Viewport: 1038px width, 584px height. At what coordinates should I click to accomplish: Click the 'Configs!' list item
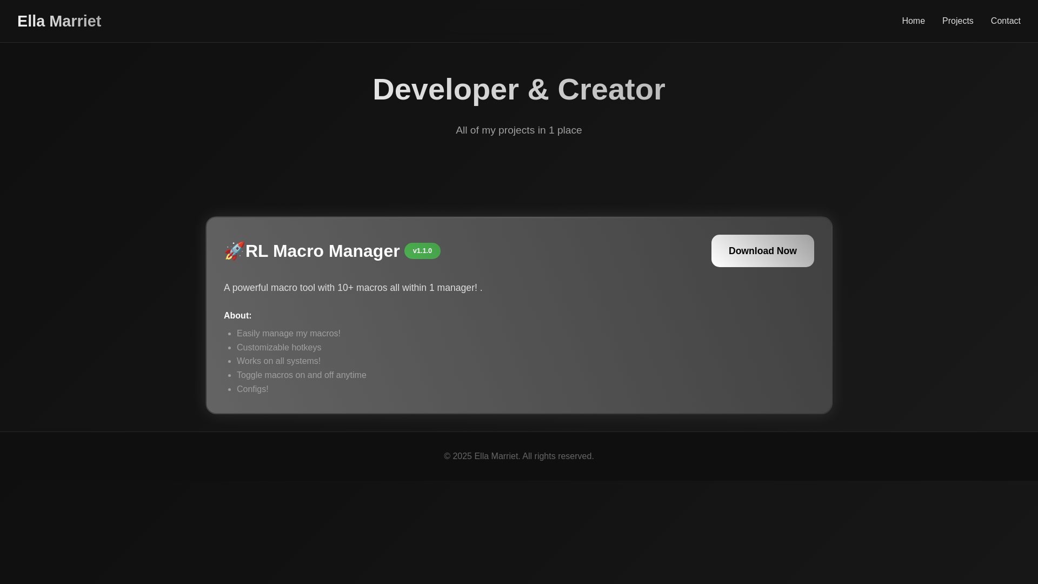(x=252, y=389)
